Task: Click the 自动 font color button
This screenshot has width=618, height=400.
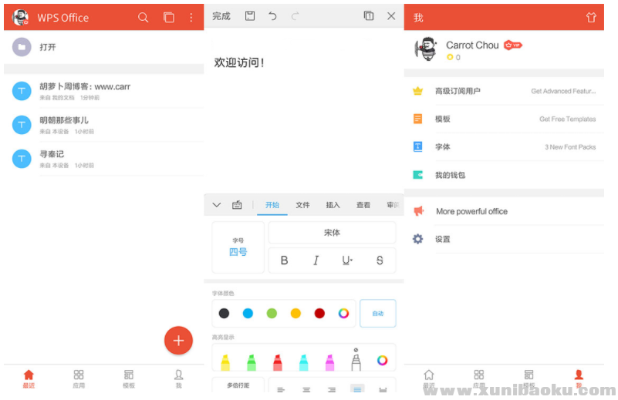Action: pyautogui.click(x=378, y=314)
